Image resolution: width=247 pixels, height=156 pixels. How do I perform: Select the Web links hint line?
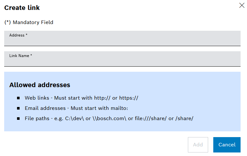82,98
